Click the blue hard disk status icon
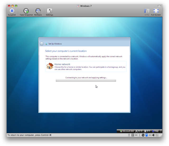This screenshot has width=169, height=146. click(x=147, y=135)
